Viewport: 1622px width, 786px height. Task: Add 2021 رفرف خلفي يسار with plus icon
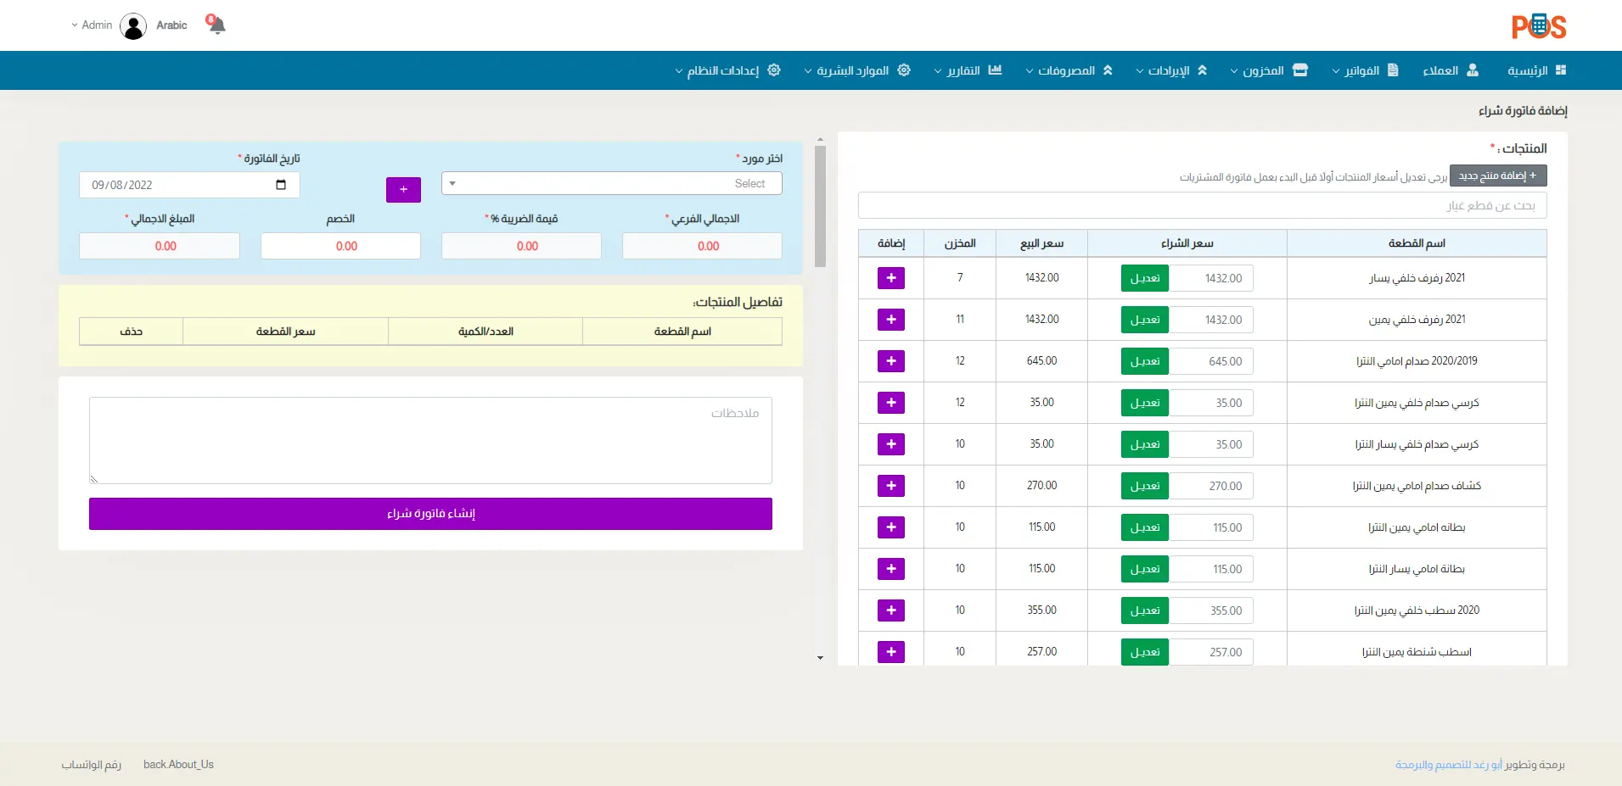890,278
